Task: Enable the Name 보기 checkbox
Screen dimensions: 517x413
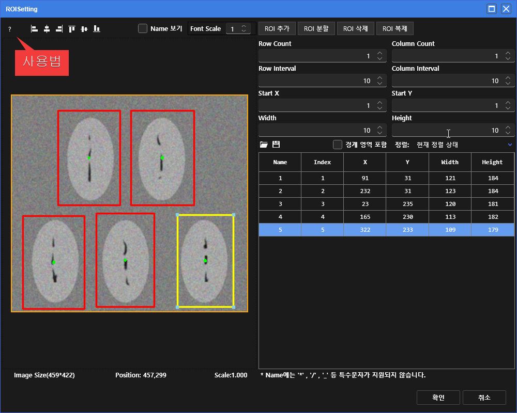Action: click(143, 28)
